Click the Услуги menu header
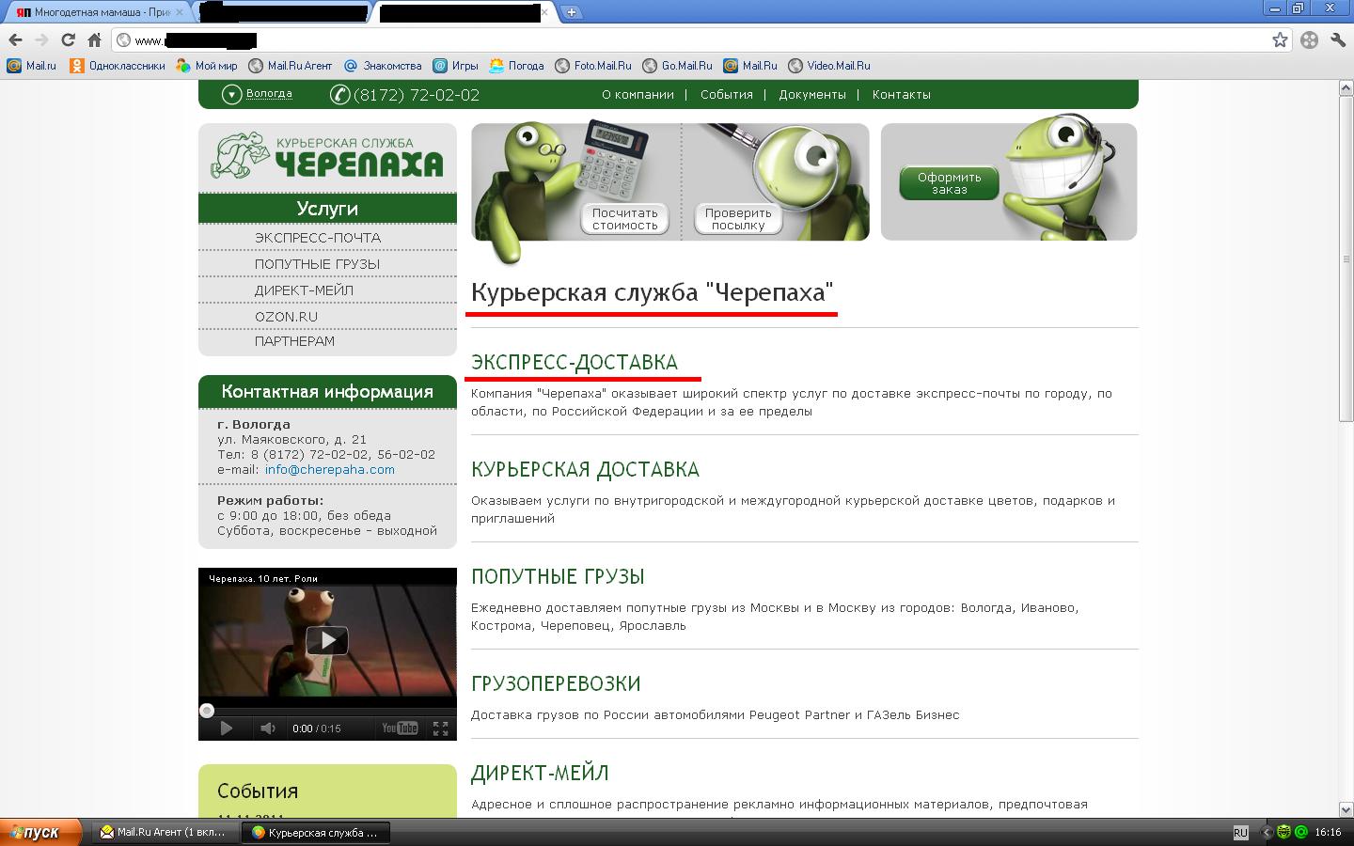This screenshot has width=1354, height=846. 327,209
